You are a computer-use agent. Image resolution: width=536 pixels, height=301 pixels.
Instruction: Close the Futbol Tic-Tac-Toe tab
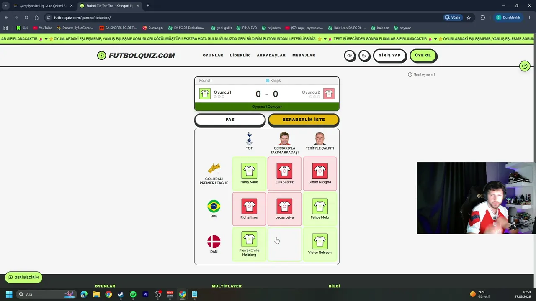coord(137,6)
